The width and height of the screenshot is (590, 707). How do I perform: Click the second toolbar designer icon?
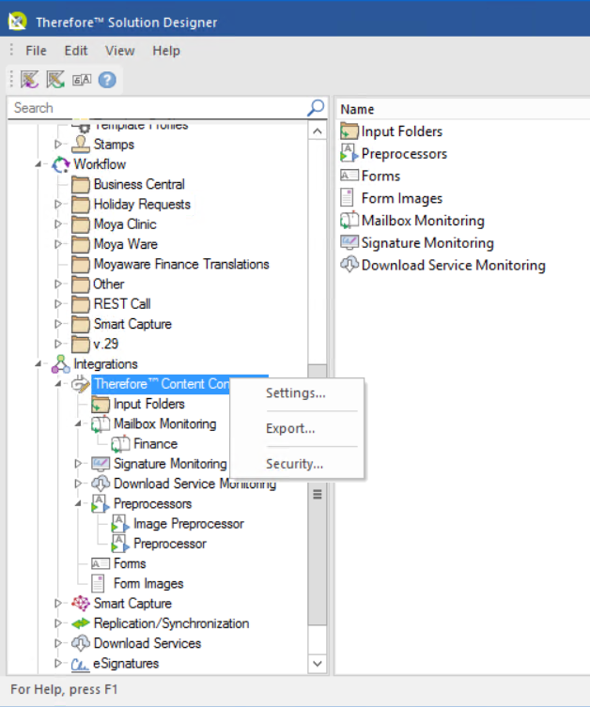tap(55, 80)
